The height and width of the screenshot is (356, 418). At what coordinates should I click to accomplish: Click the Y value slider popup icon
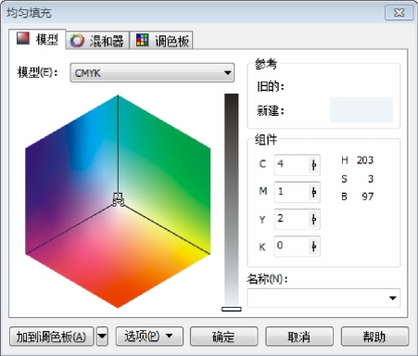pyautogui.click(x=313, y=219)
